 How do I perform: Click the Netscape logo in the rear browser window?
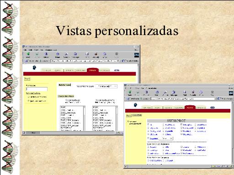[137, 55]
